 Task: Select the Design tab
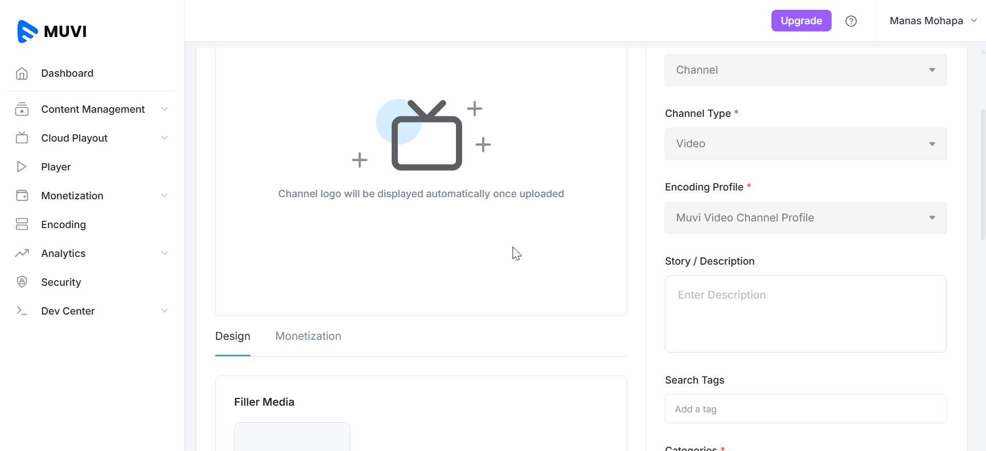(x=233, y=336)
